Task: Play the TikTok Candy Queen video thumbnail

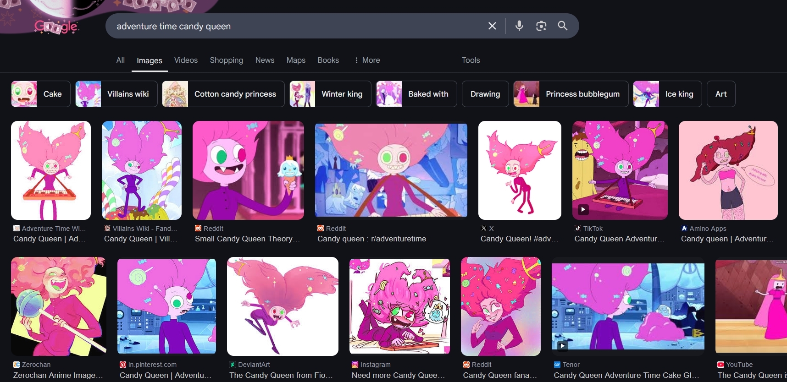Action: coord(620,170)
